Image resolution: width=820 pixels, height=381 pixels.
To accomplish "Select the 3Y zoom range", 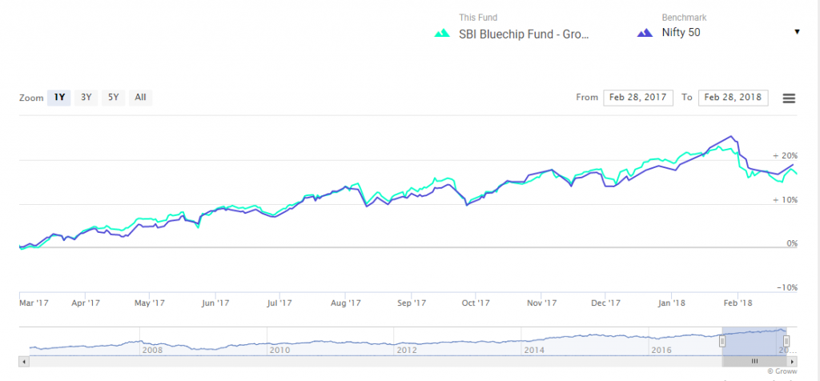I will (86, 97).
